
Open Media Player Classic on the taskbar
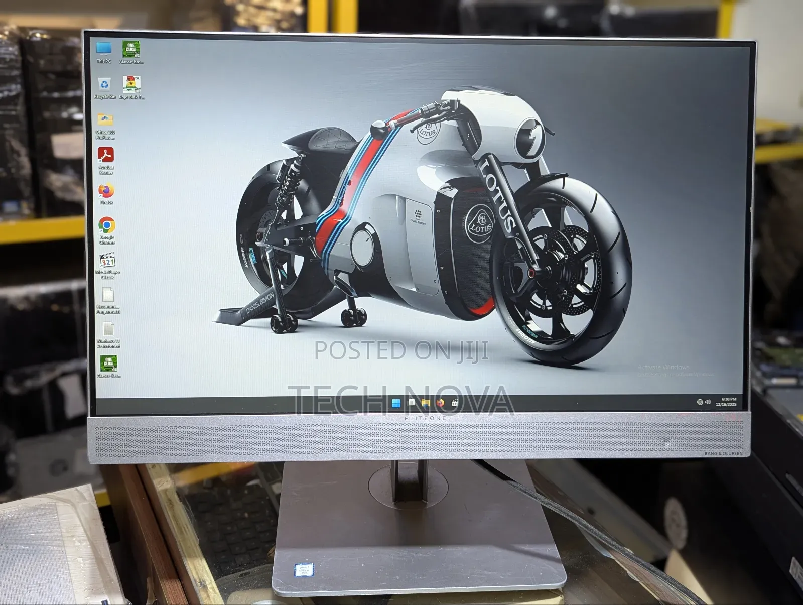point(455,403)
